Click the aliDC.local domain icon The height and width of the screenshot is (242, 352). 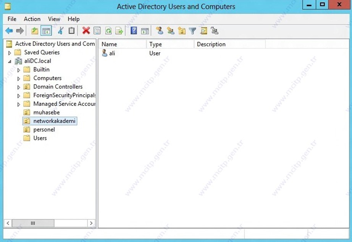[18, 61]
